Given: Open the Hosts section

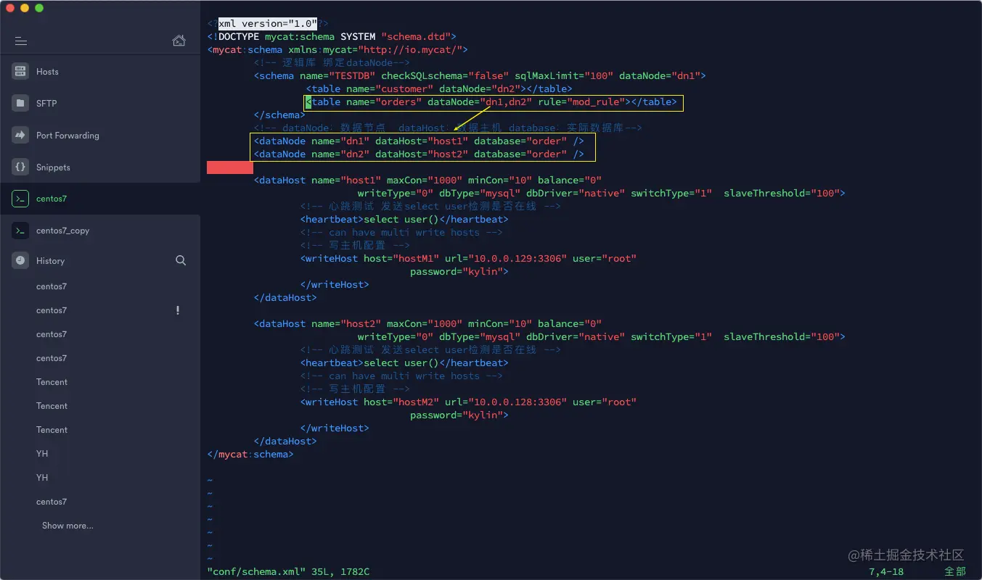Looking at the screenshot, I should coord(100,72).
